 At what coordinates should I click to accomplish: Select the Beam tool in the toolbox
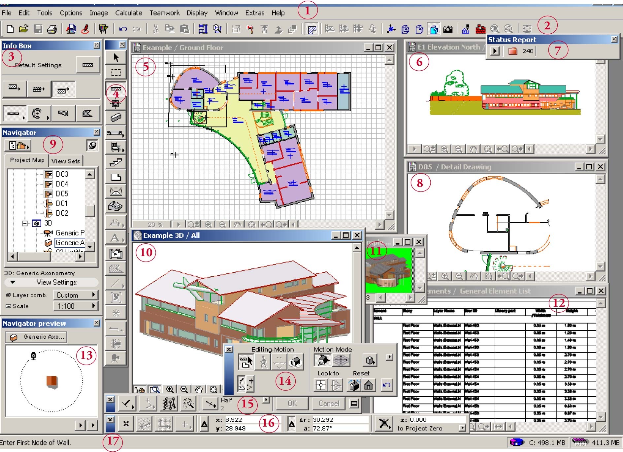point(116,118)
